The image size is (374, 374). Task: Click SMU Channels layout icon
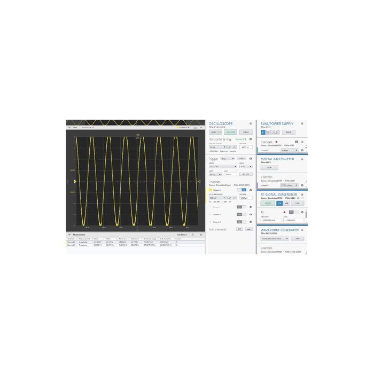(297, 142)
